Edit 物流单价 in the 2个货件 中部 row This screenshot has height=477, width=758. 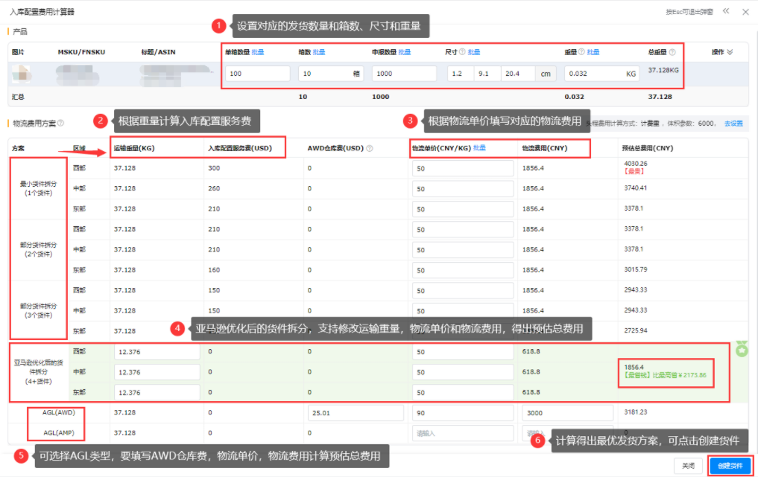coord(463,249)
